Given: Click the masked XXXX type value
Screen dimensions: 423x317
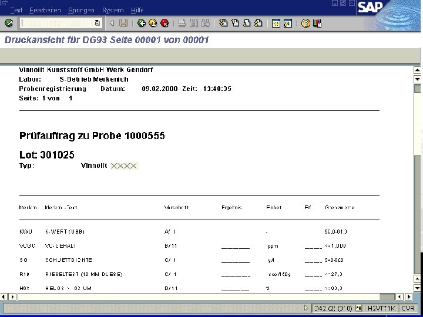Looking at the screenshot, I should (124, 166).
